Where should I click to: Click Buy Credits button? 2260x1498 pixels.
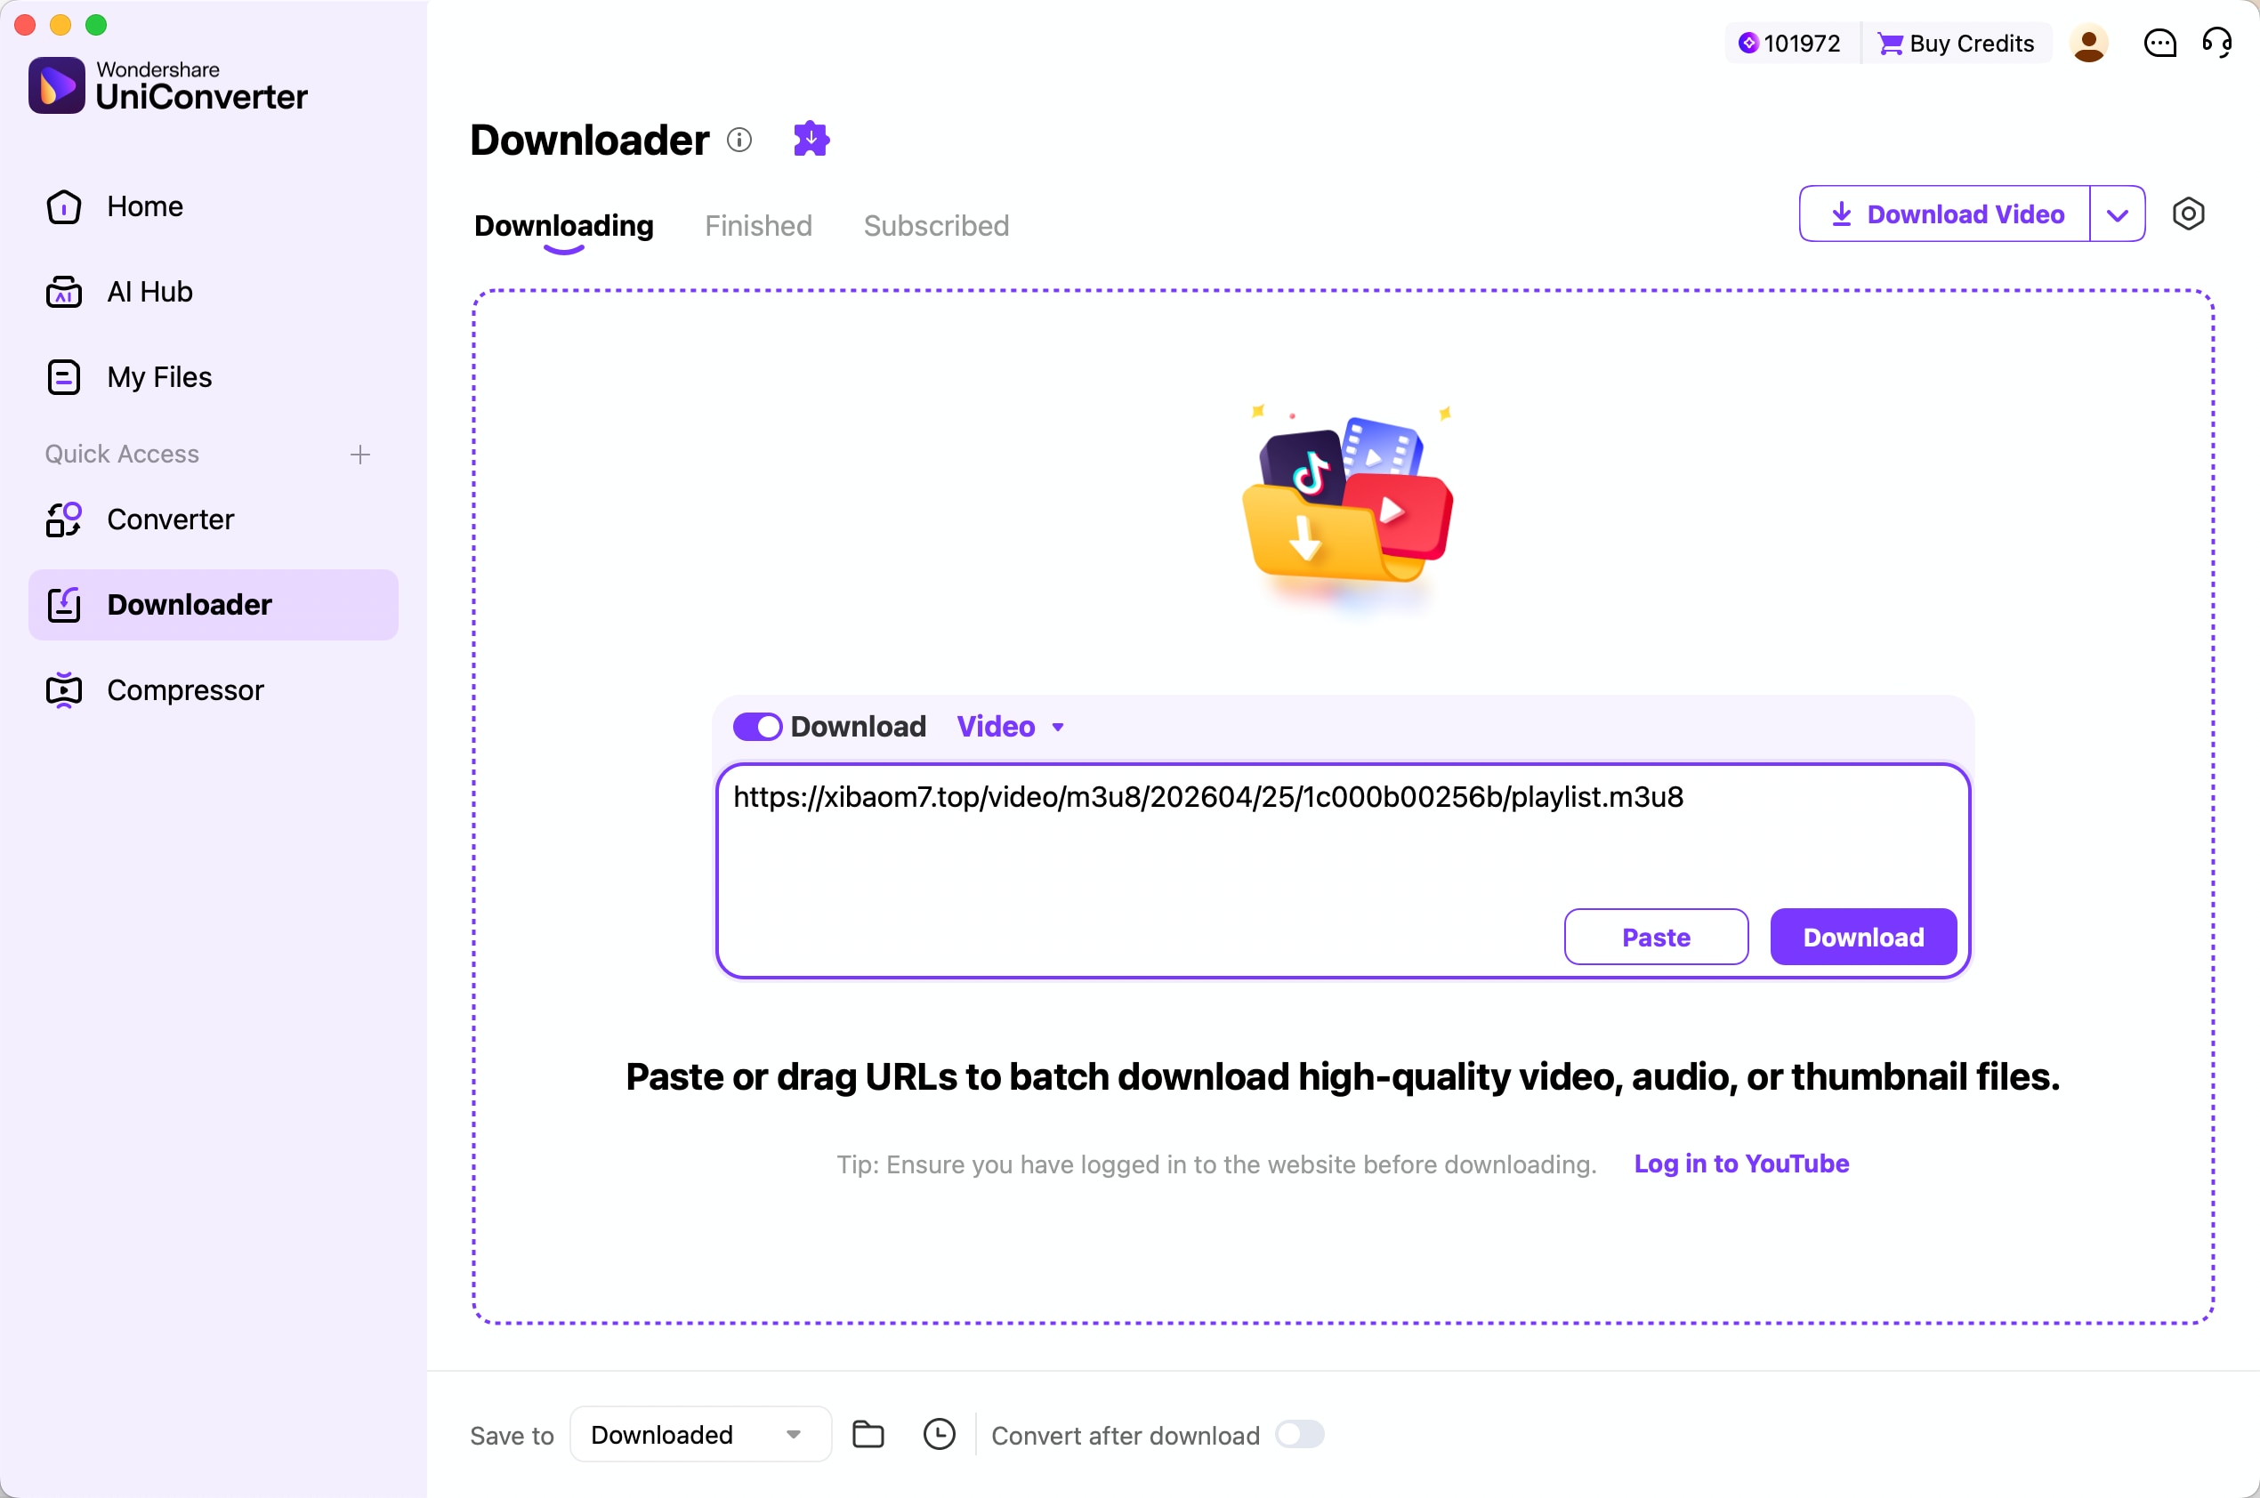[x=1956, y=43]
